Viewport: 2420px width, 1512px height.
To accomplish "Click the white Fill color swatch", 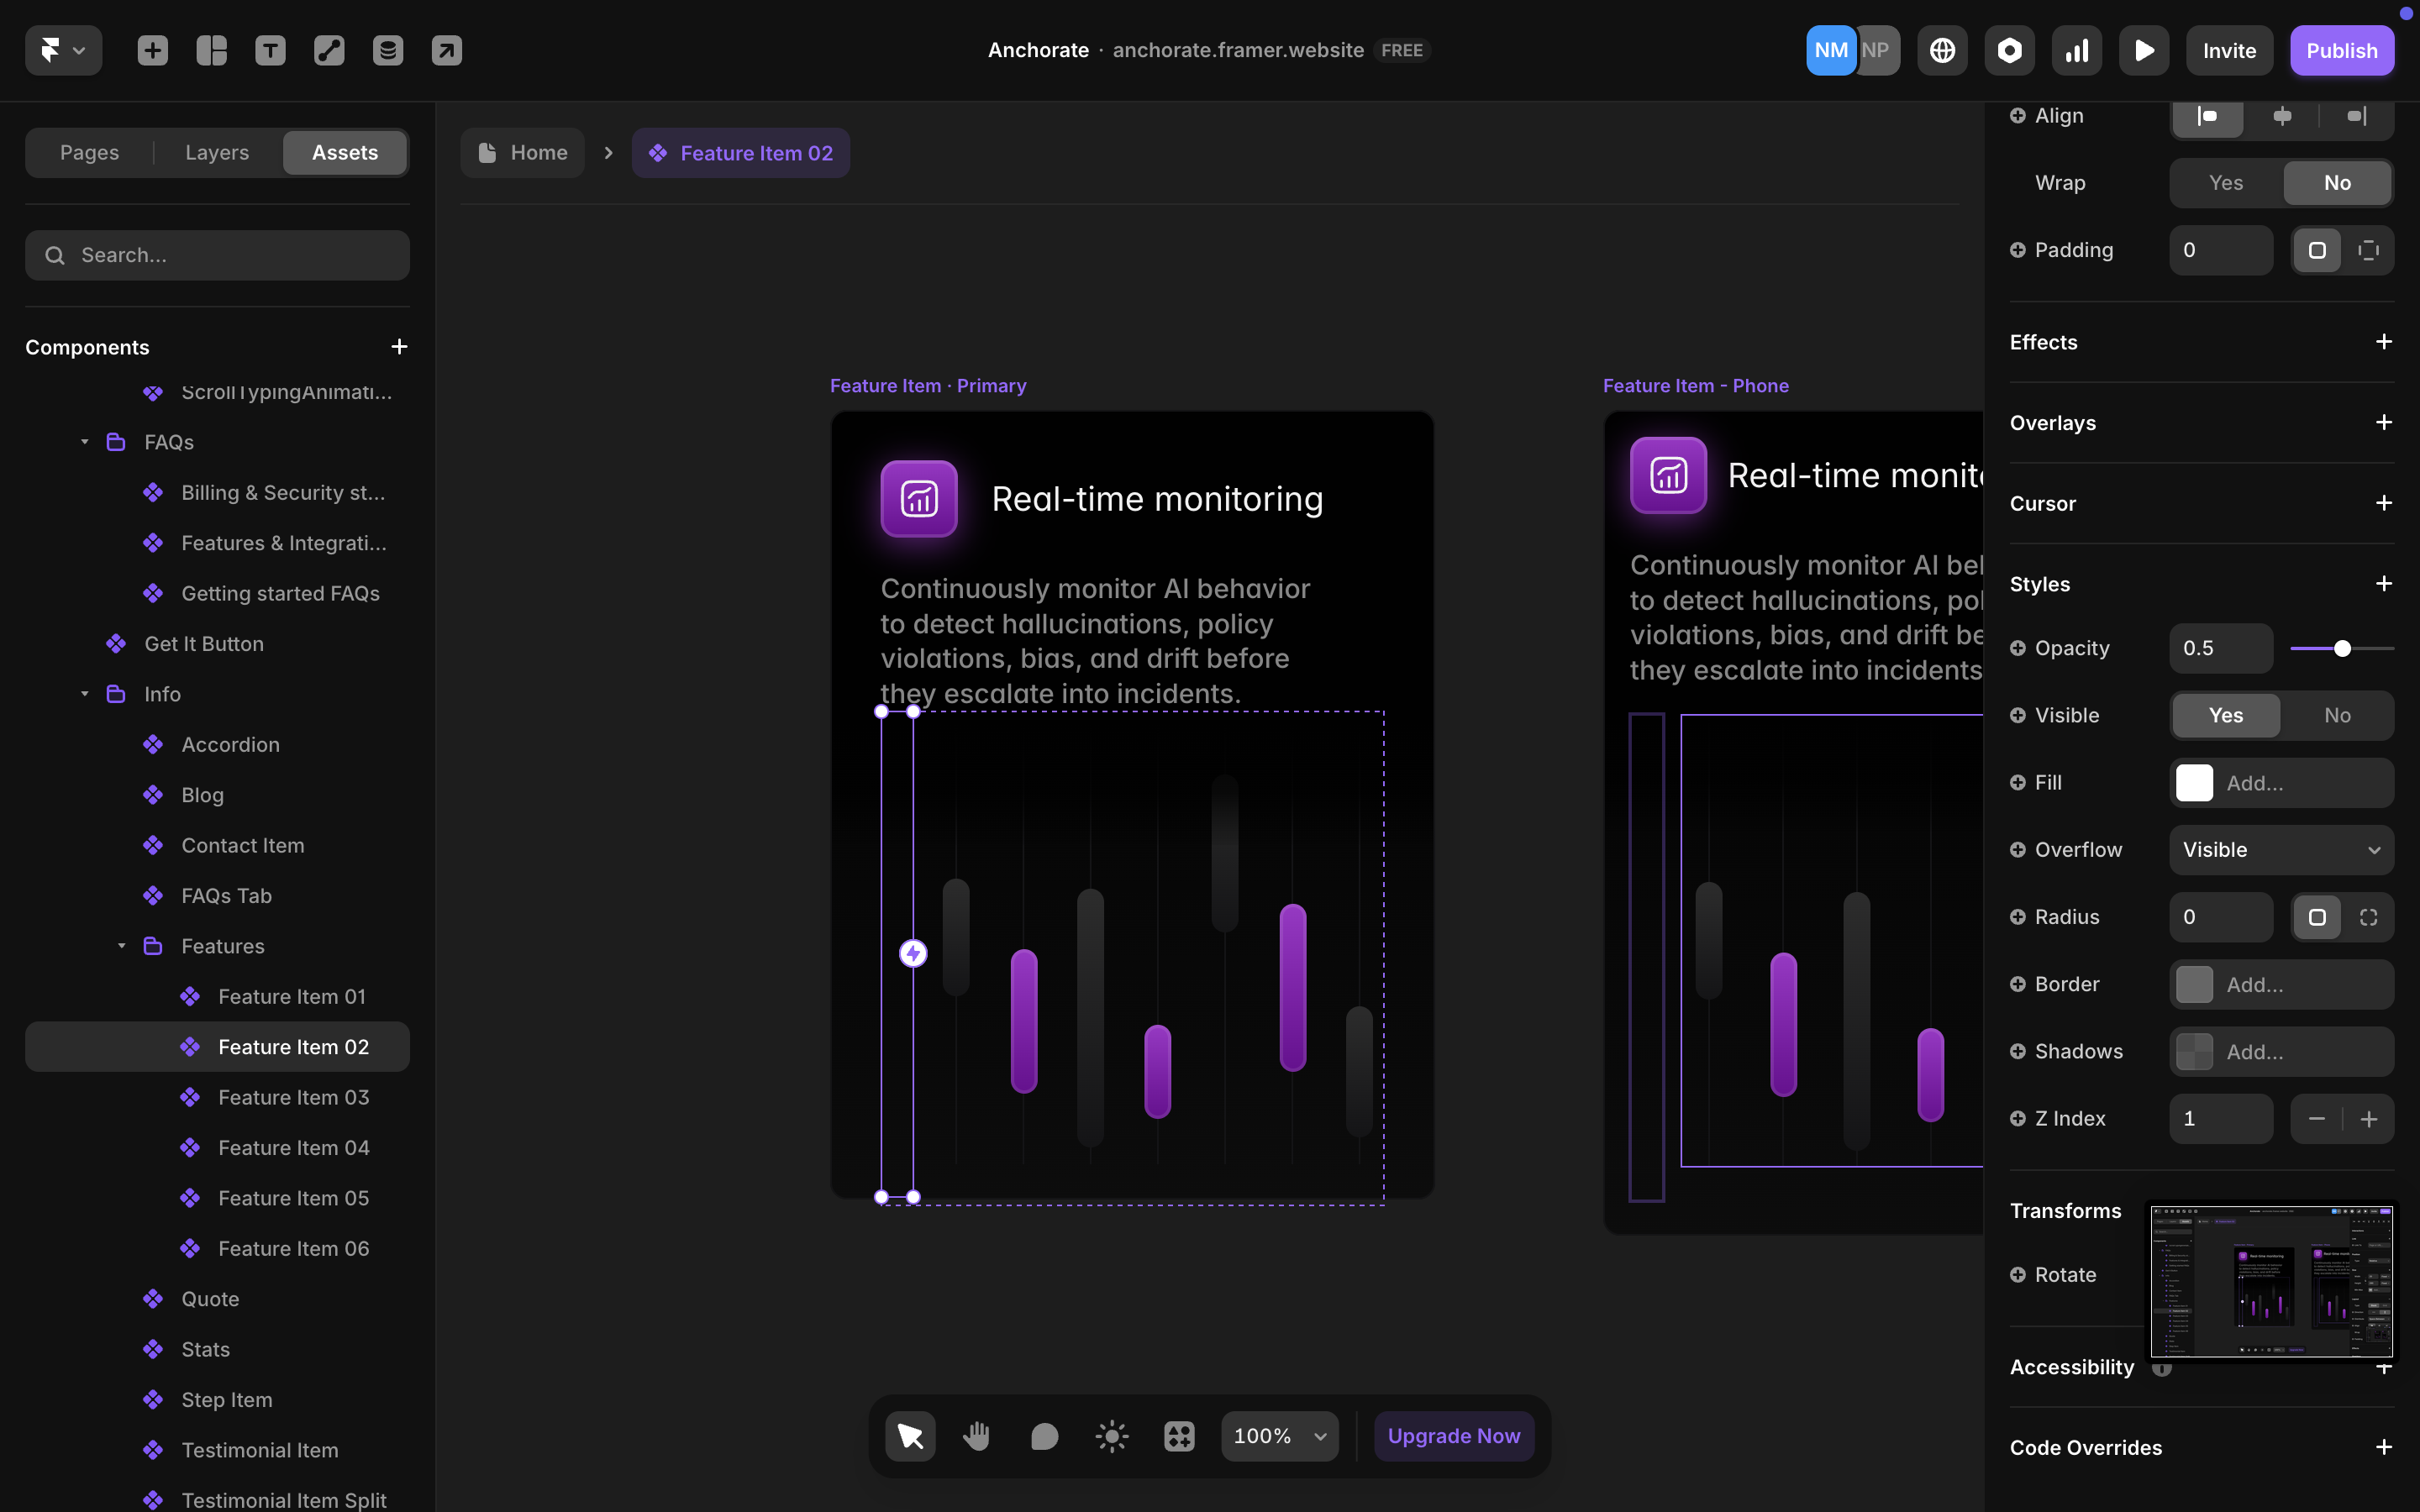I will pyautogui.click(x=2194, y=783).
